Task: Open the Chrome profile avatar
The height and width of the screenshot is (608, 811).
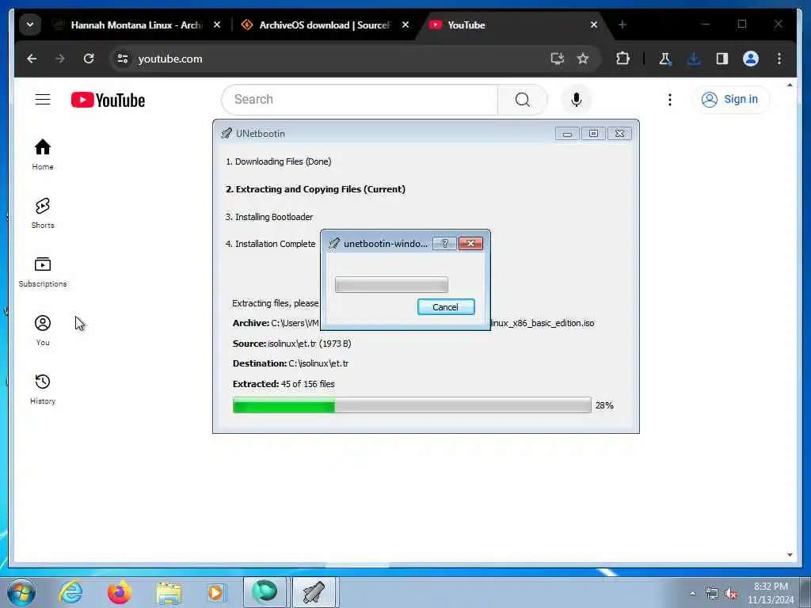Action: pos(751,59)
